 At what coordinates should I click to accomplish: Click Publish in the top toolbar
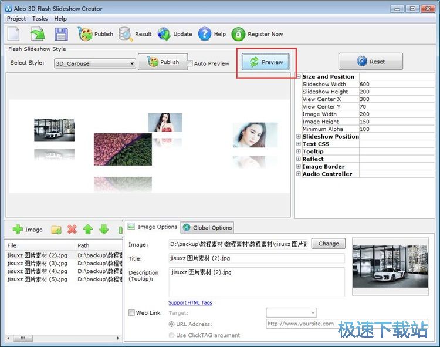coord(96,34)
